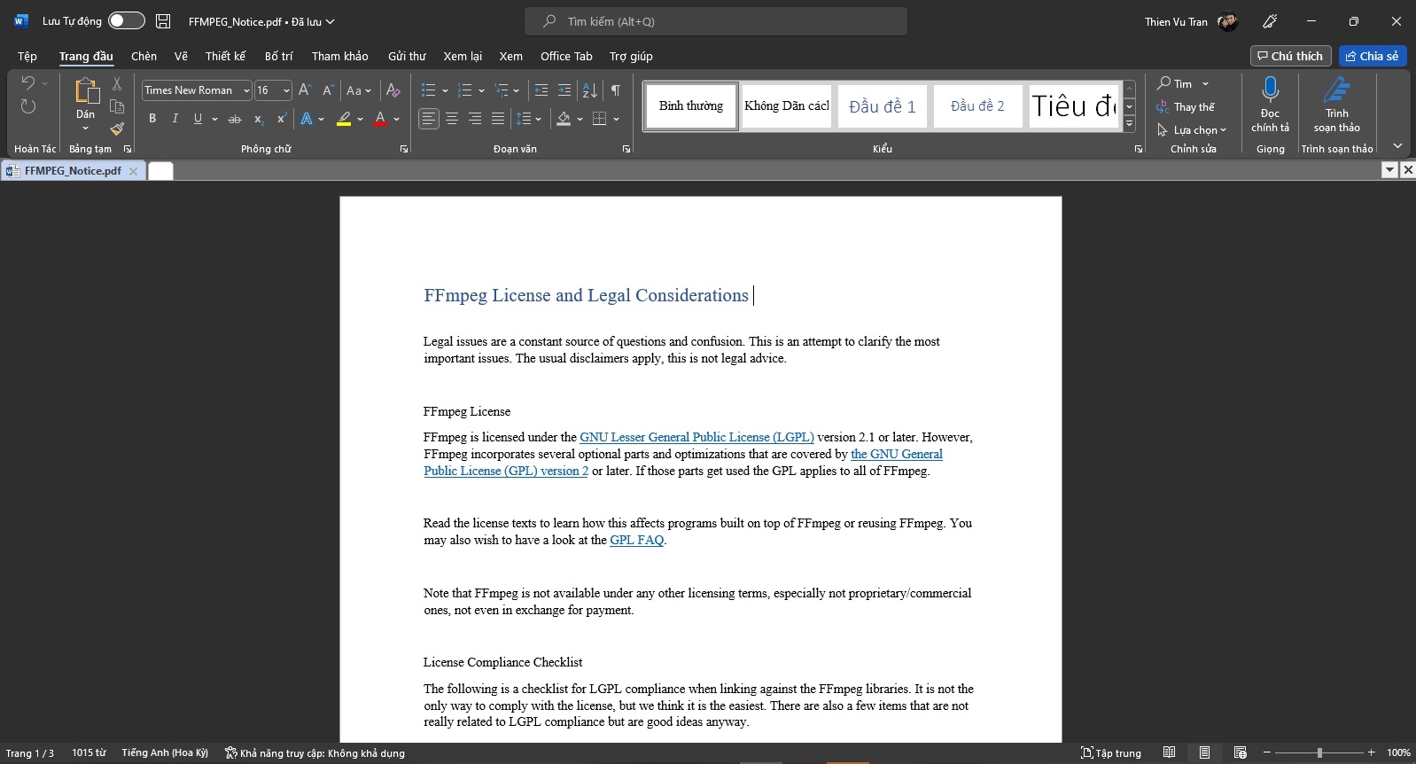
Task: Click the Paste (Dán) clipboard icon
Action: click(86, 90)
